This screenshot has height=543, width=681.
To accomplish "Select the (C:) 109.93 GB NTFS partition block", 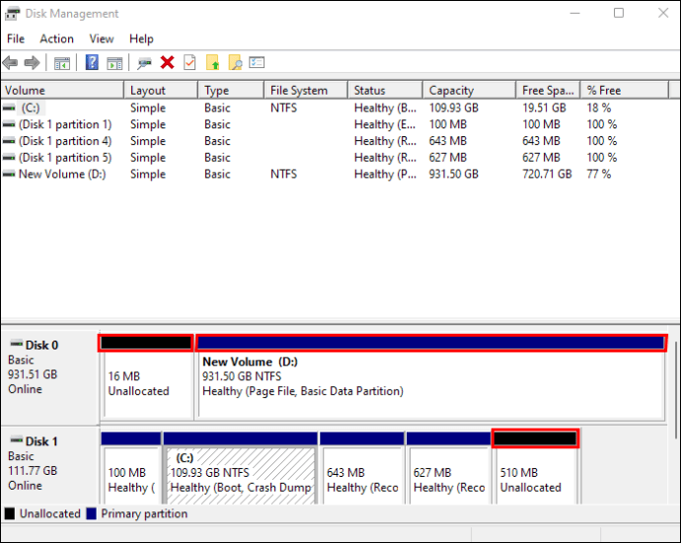I will (241, 468).
